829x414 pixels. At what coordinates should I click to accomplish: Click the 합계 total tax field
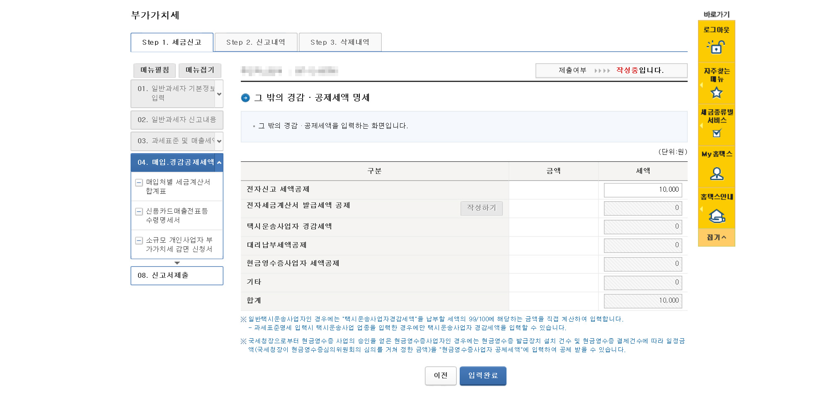[x=643, y=301]
